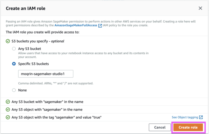Image resolution: width=209 pixels, height=134 pixels.
Task: Click the Any S3 bucket with "sagemaker" row
Action: pos(104,102)
